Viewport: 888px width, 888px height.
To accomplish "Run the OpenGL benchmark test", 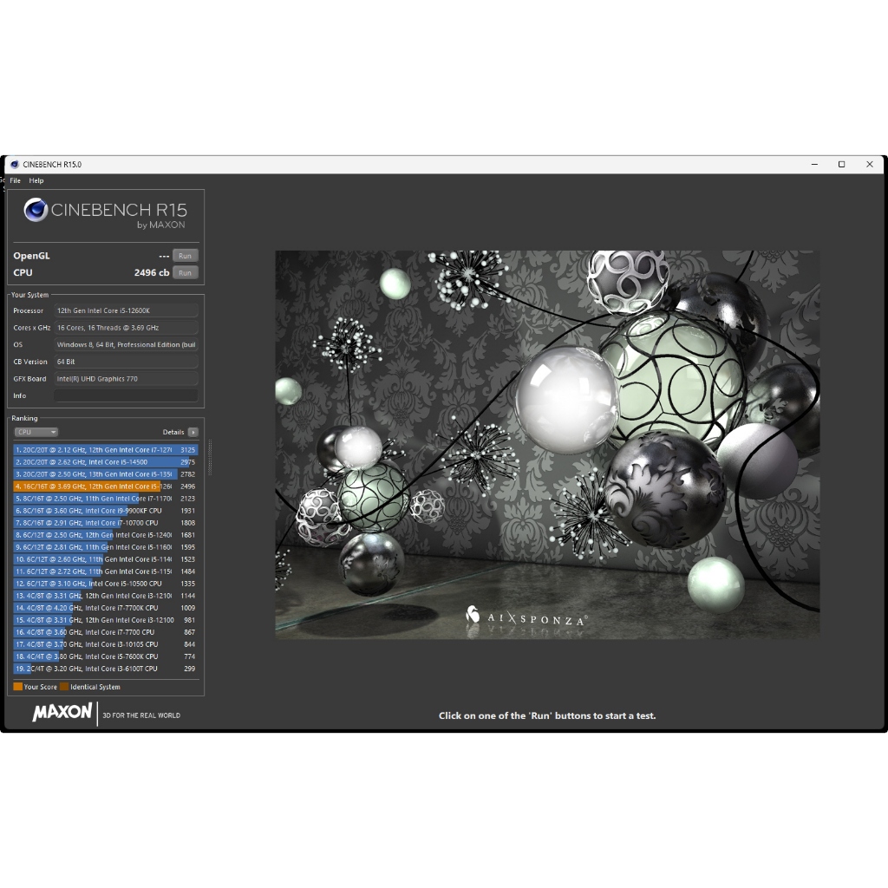I will pyautogui.click(x=185, y=256).
